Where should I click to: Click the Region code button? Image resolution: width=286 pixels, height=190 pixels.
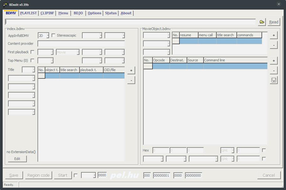(39, 175)
